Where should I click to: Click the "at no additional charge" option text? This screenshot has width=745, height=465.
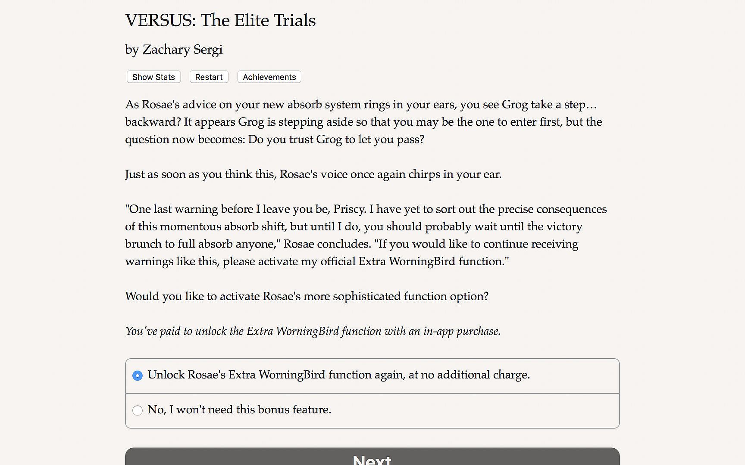(x=469, y=375)
